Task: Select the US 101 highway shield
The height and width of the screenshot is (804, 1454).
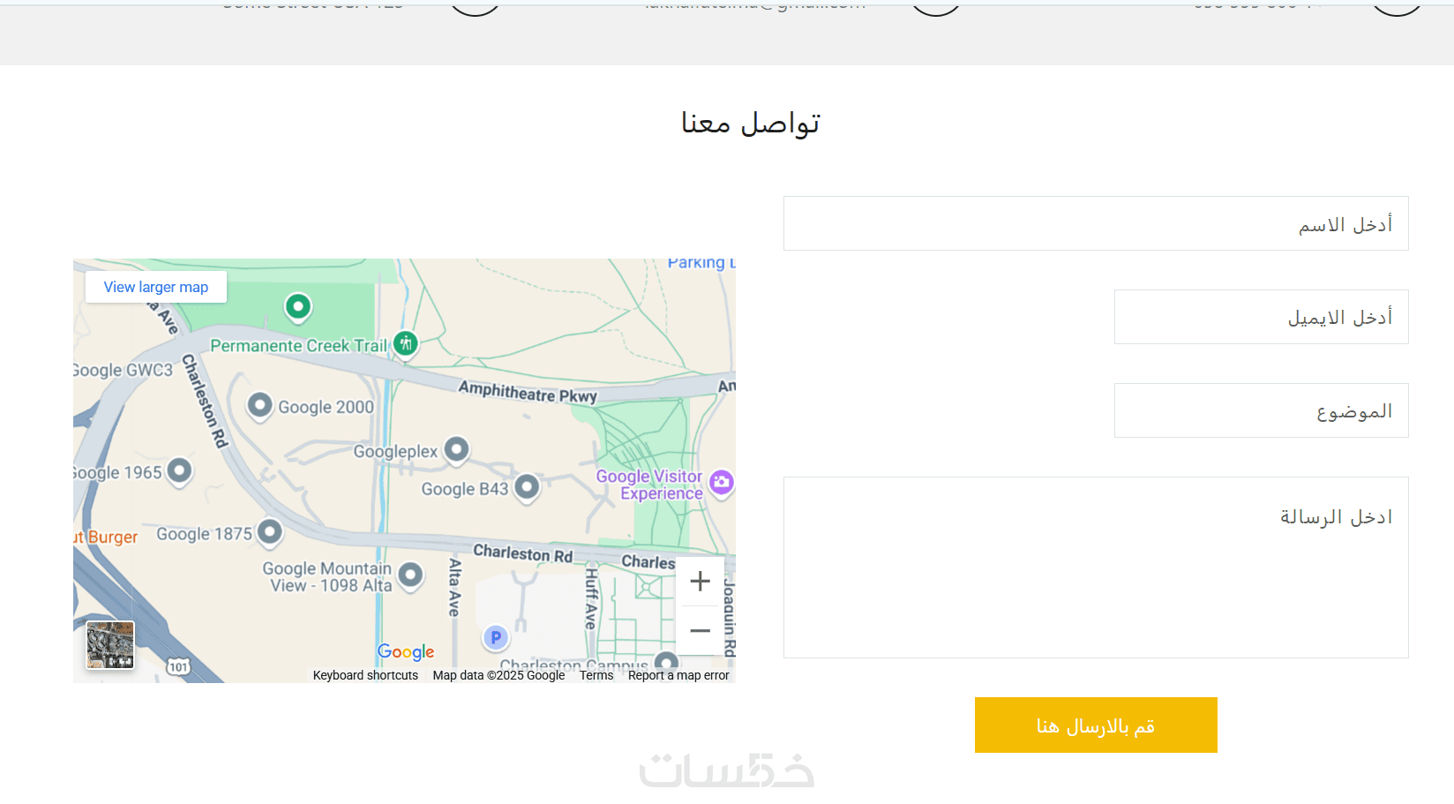Action: point(178,666)
